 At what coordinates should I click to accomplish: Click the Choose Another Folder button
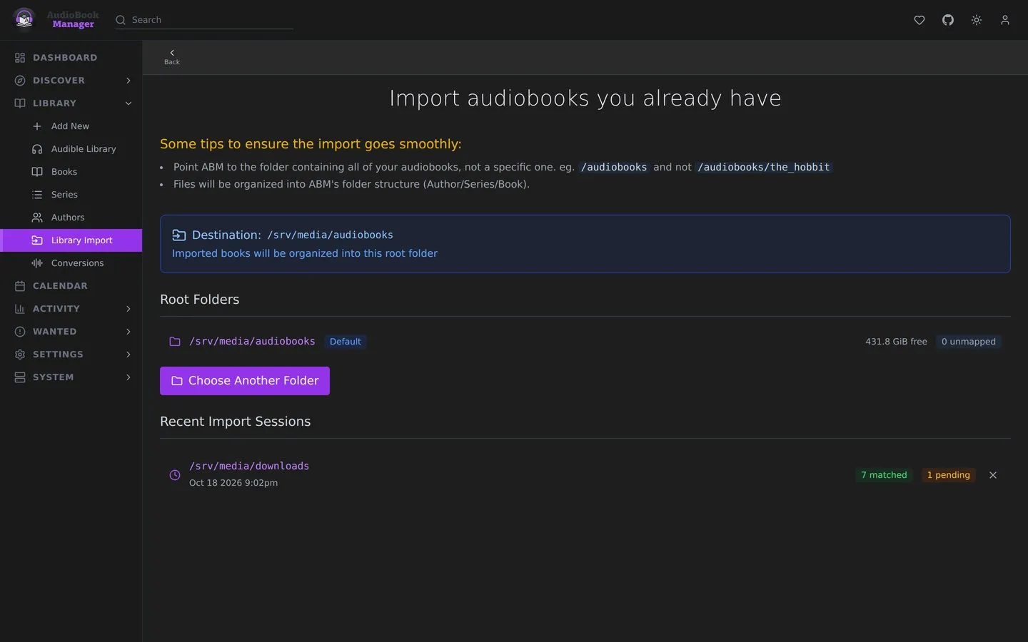click(245, 381)
